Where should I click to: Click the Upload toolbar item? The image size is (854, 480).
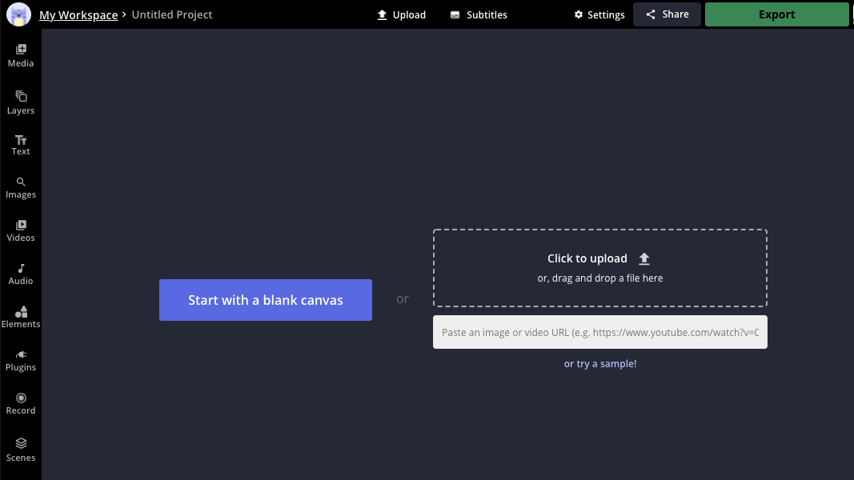tap(401, 14)
